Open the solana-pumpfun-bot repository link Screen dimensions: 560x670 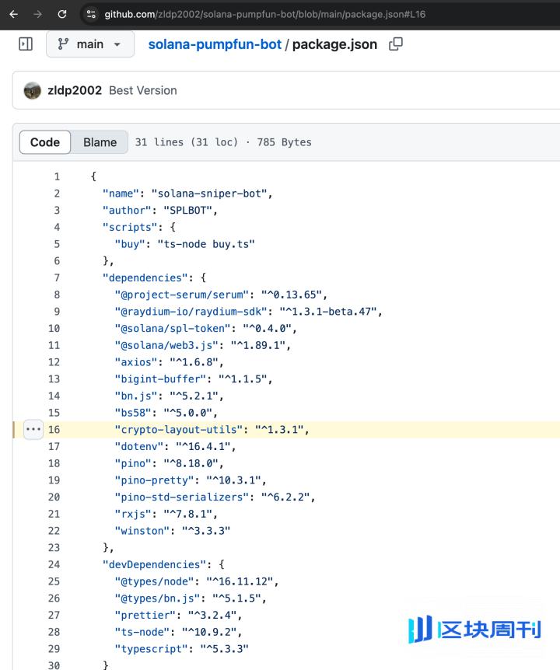[215, 44]
